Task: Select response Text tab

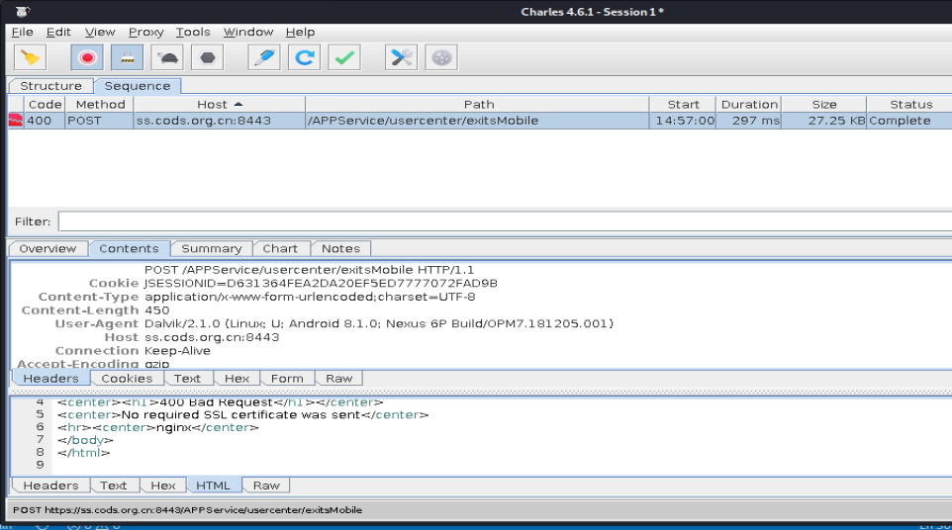Action: (114, 486)
